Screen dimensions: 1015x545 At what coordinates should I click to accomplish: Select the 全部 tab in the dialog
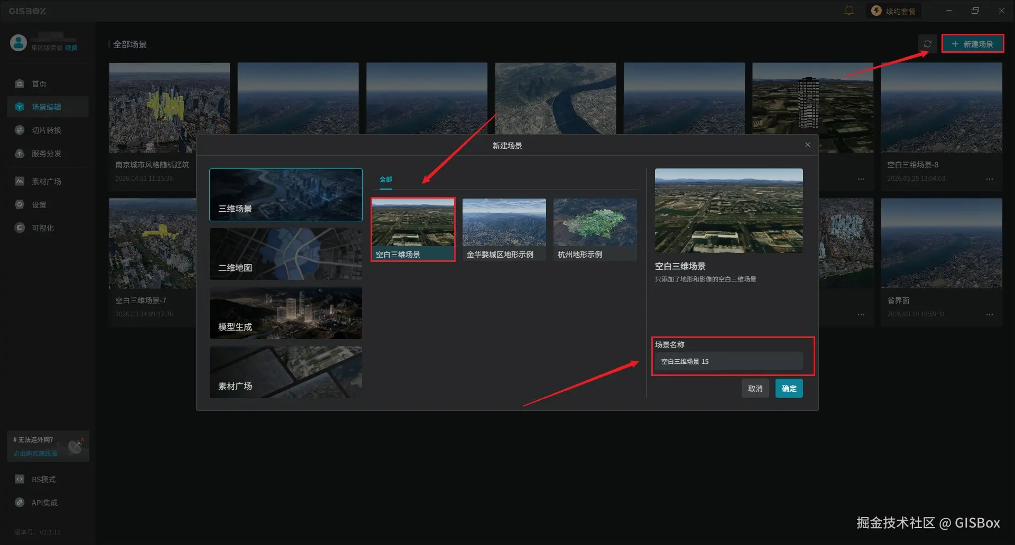pos(386,180)
